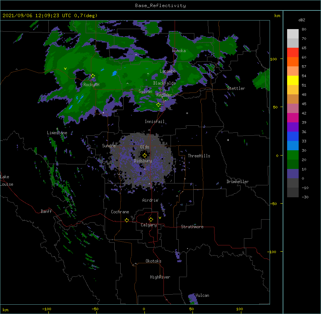Image resolution: width=321 pixels, height=314 pixels.
Task: Click the light gray 70-80 dBZ legend swatch
Action: coord(293,34)
